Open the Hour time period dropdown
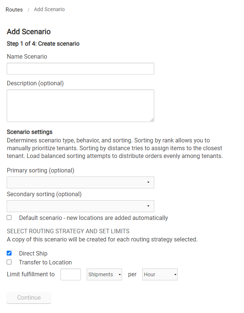This screenshot has height=313, width=244. 159,274
